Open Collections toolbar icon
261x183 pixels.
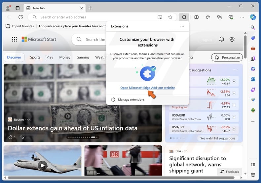point(219,17)
